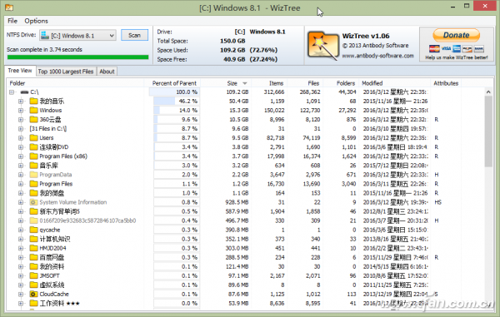This screenshot has width=500, height=317.
Task: Open the Options menu
Action: [x=36, y=21]
